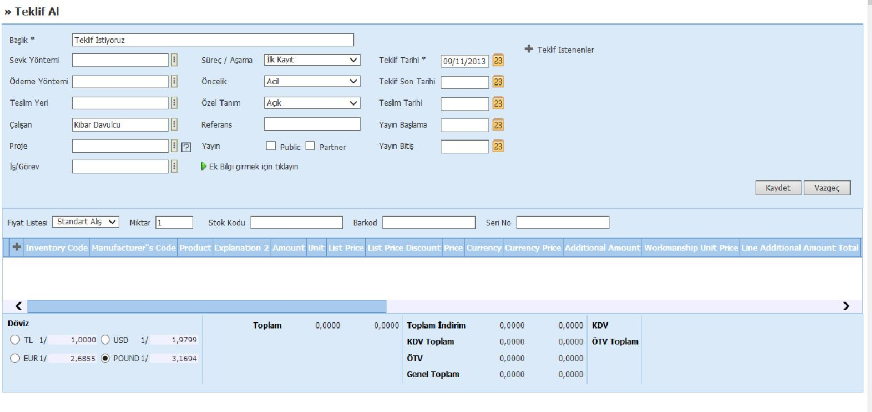
Task: Click List Price Discount column header
Action: (x=404, y=248)
